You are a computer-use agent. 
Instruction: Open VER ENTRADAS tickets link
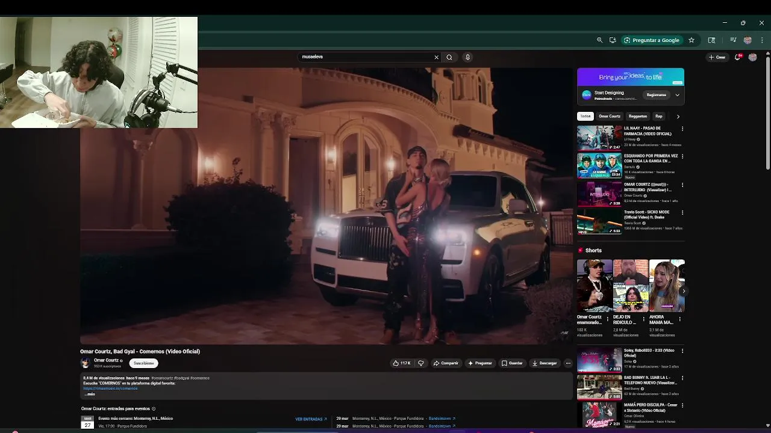click(x=311, y=419)
